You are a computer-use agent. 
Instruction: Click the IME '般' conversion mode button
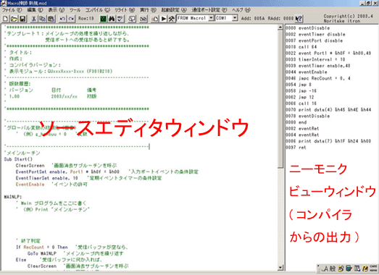(x=333, y=268)
